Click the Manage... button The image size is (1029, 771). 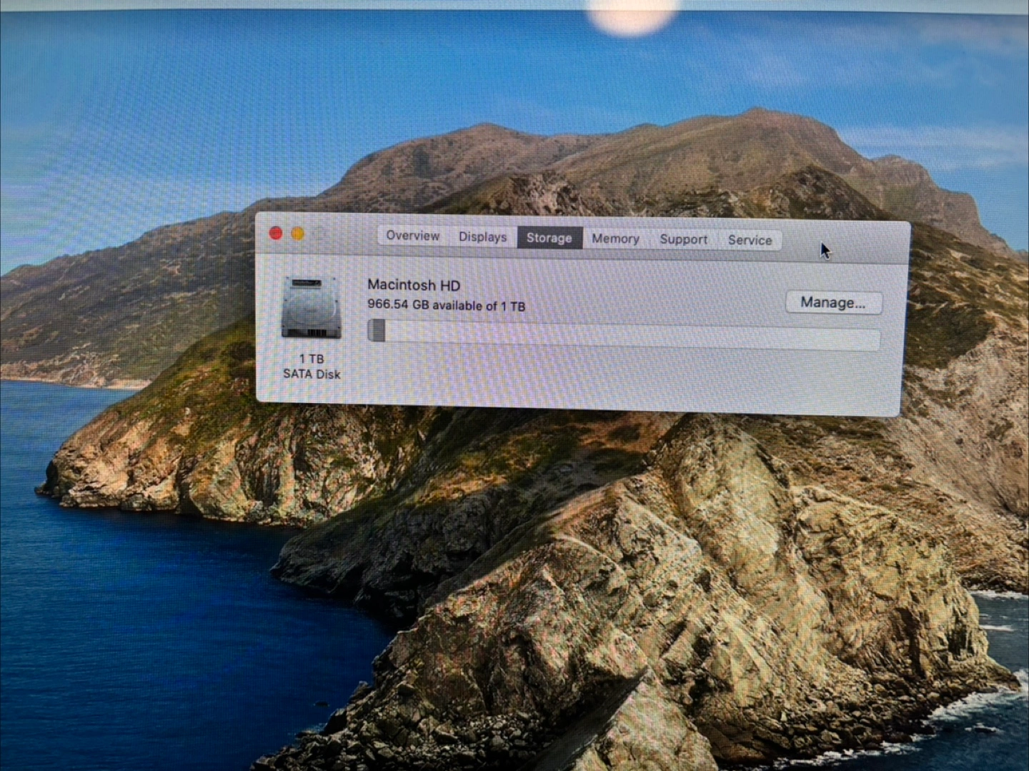(x=833, y=302)
